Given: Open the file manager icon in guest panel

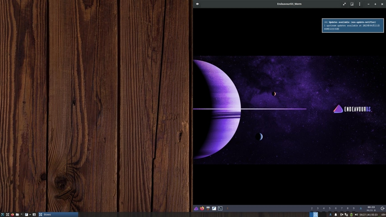Looking at the screenshot, I should pyautogui.click(x=208, y=208).
